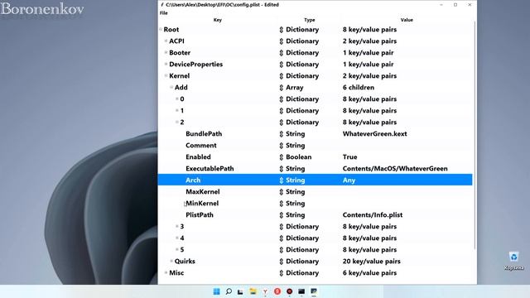Image resolution: width=530 pixels, height=298 pixels.
Task: Expand the Booter dictionary
Action: pos(166,52)
